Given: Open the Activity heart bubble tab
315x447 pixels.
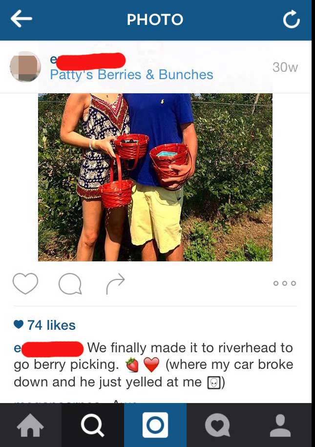Looking at the screenshot, I should pyautogui.click(x=217, y=425).
